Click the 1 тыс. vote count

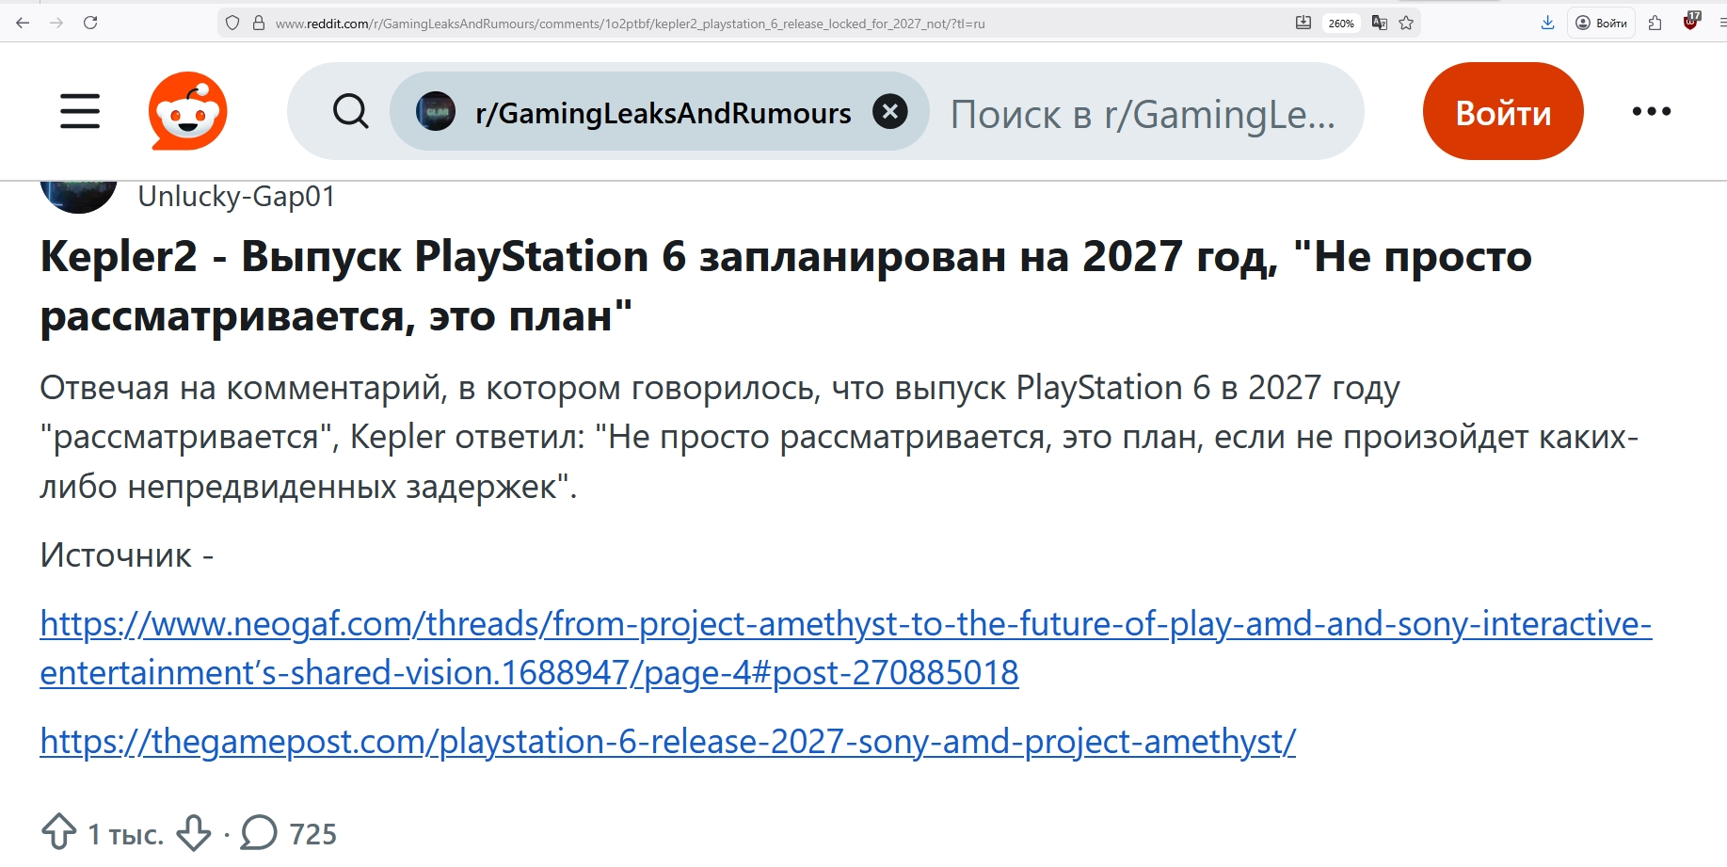[x=126, y=834]
